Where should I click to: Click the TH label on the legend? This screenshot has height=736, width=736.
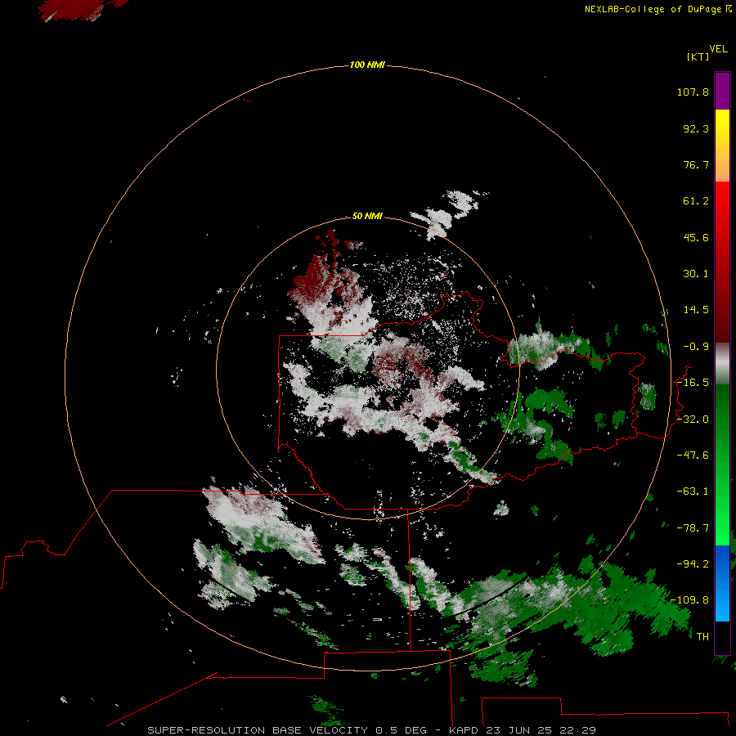[702, 637]
